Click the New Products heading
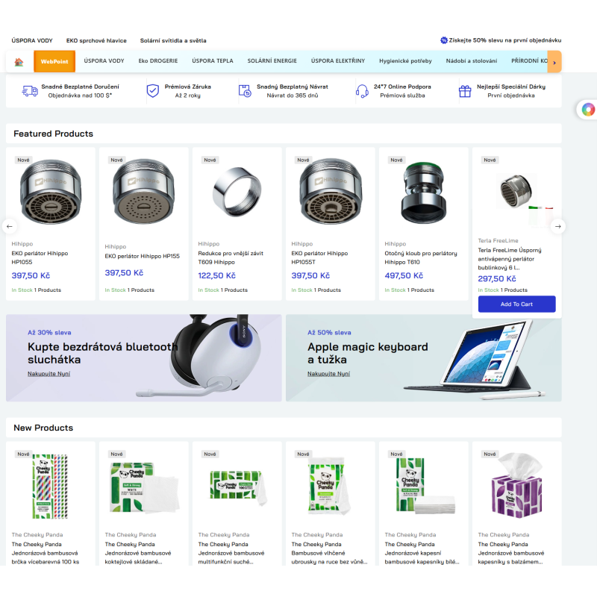This screenshot has width=597, height=597. pyautogui.click(x=43, y=428)
